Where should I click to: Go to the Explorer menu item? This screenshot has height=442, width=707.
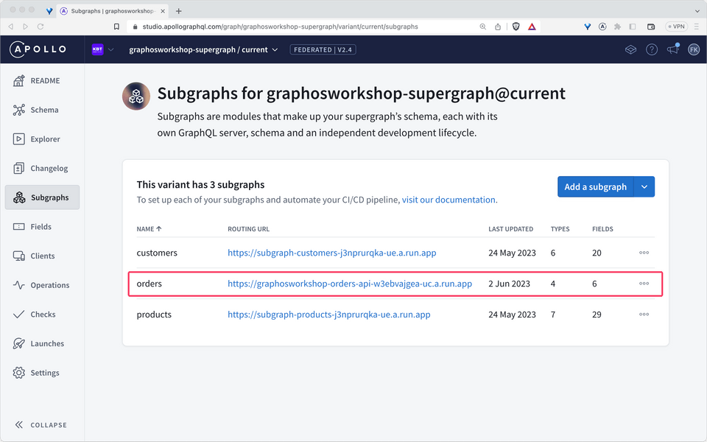click(43, 139)
